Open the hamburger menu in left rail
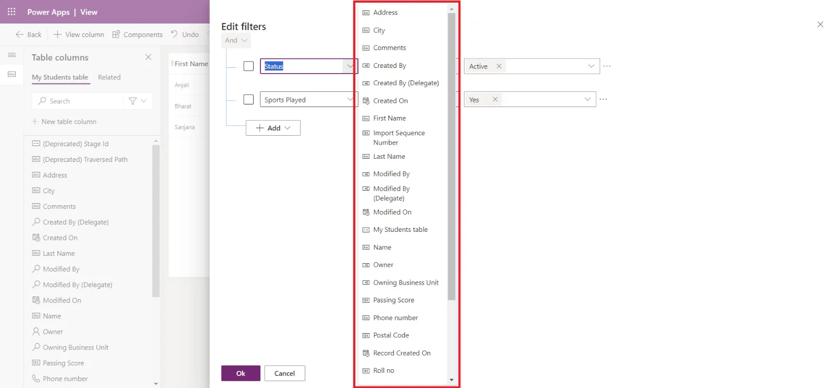The image size is (835, 388). (11, 55)
